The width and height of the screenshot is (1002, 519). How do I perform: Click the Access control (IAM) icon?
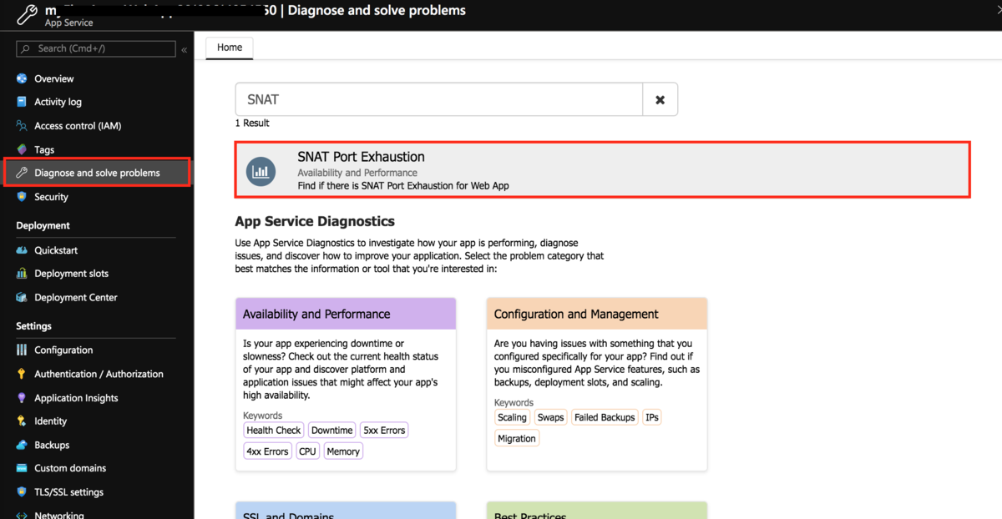coord(23,126)
